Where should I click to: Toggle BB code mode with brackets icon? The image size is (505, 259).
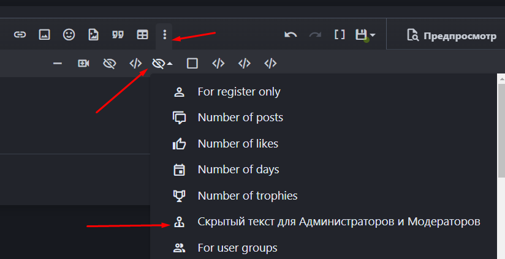tap(340, 35)
